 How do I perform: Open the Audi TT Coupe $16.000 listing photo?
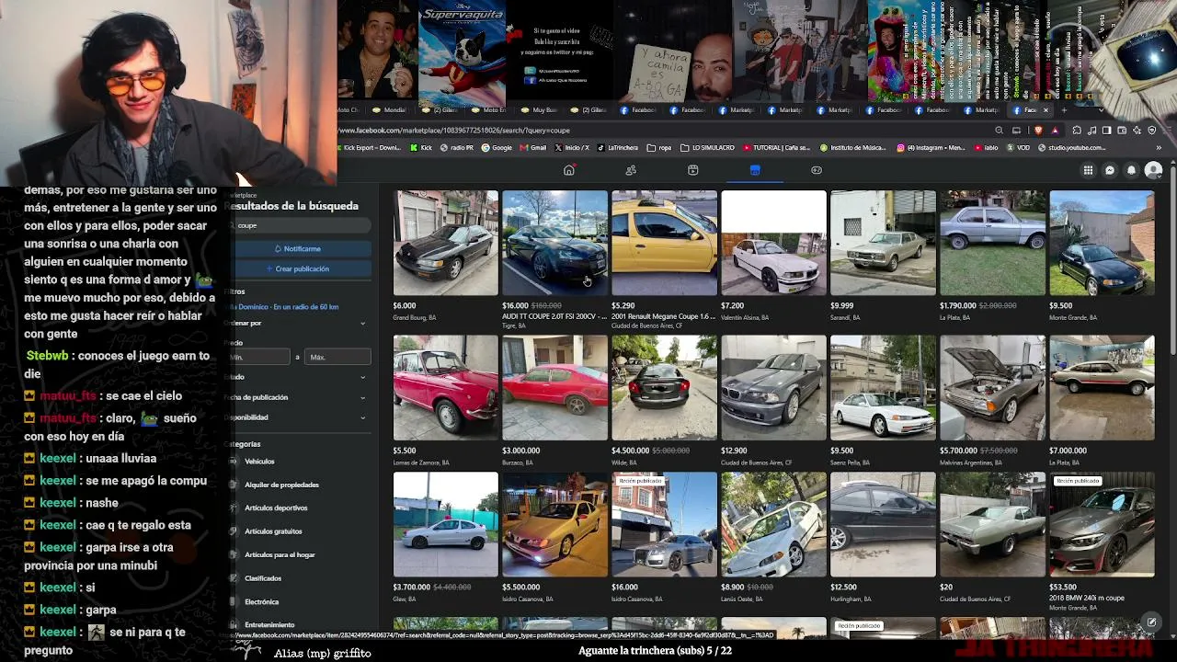pyautogui.click(x=554, y=243)
